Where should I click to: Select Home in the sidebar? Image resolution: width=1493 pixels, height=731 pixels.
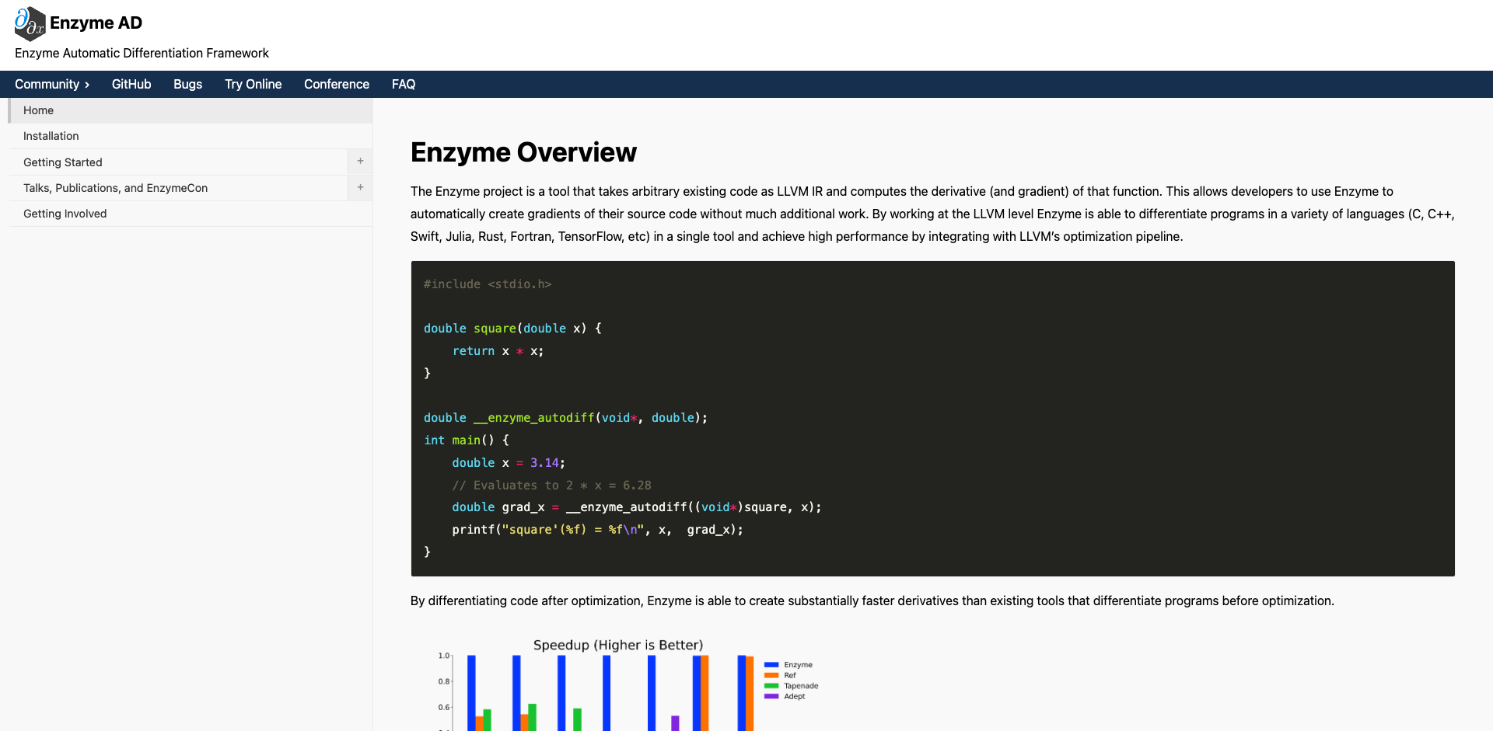pos(191,110)
